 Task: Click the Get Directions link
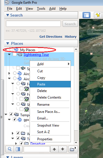[51, 37]
